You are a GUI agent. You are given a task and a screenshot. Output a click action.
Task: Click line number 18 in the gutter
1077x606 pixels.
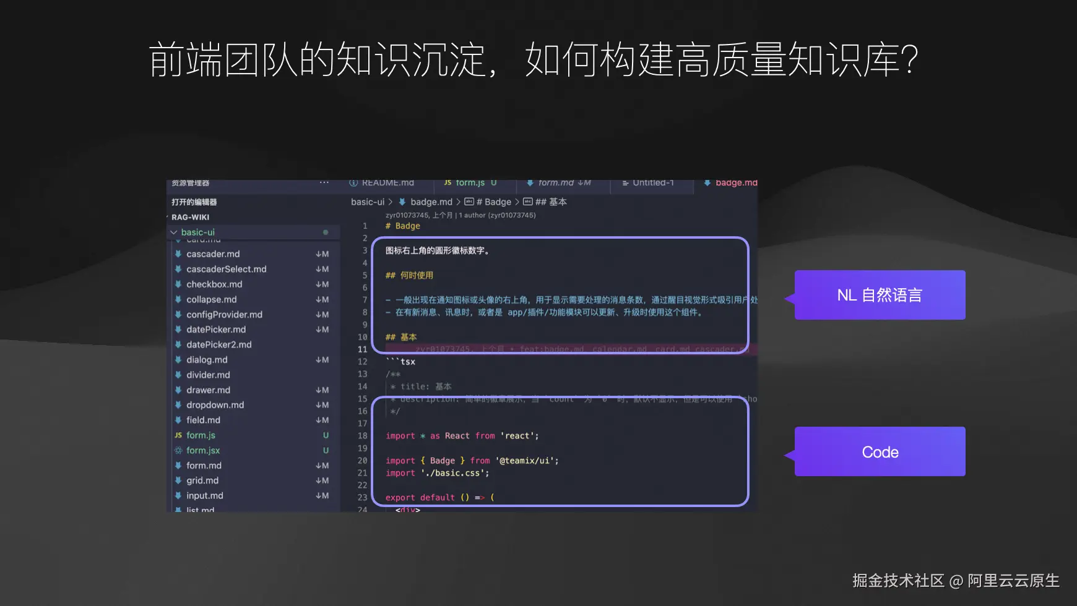point(363,436)
